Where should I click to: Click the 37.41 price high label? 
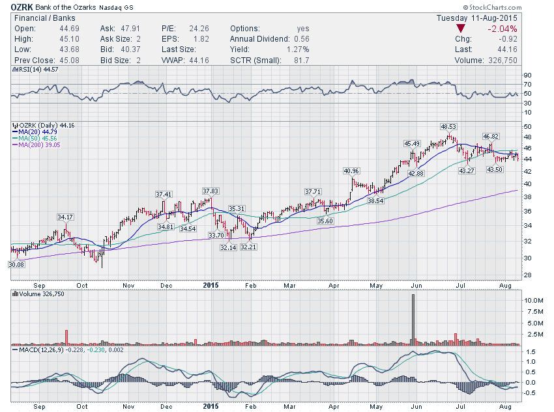coord(164,195)
